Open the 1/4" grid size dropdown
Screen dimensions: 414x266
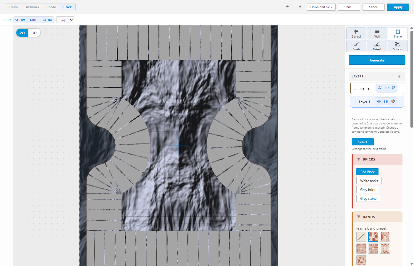click(65, 20)
